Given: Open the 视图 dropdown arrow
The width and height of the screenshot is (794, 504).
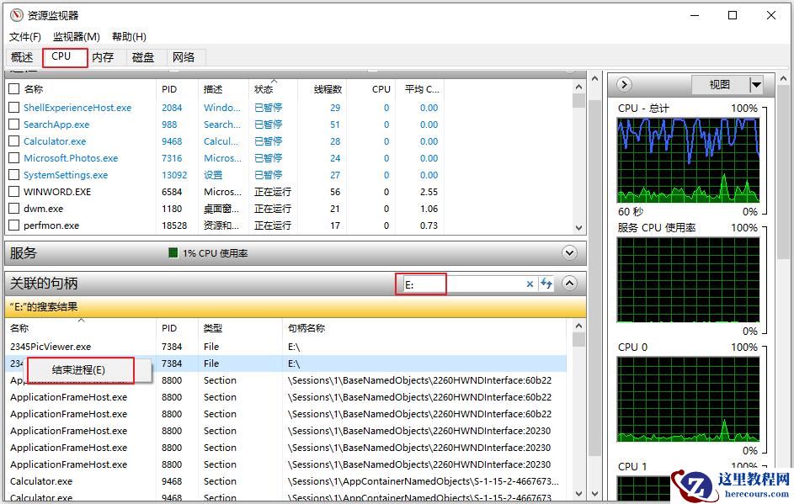Looking at the screenshot, I should (x=755, y=85).
